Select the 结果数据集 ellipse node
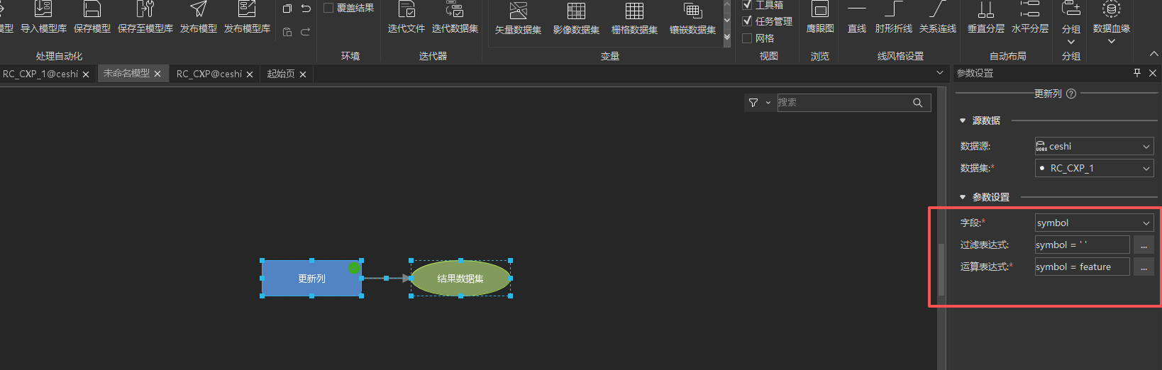 [x=460, y=279]
